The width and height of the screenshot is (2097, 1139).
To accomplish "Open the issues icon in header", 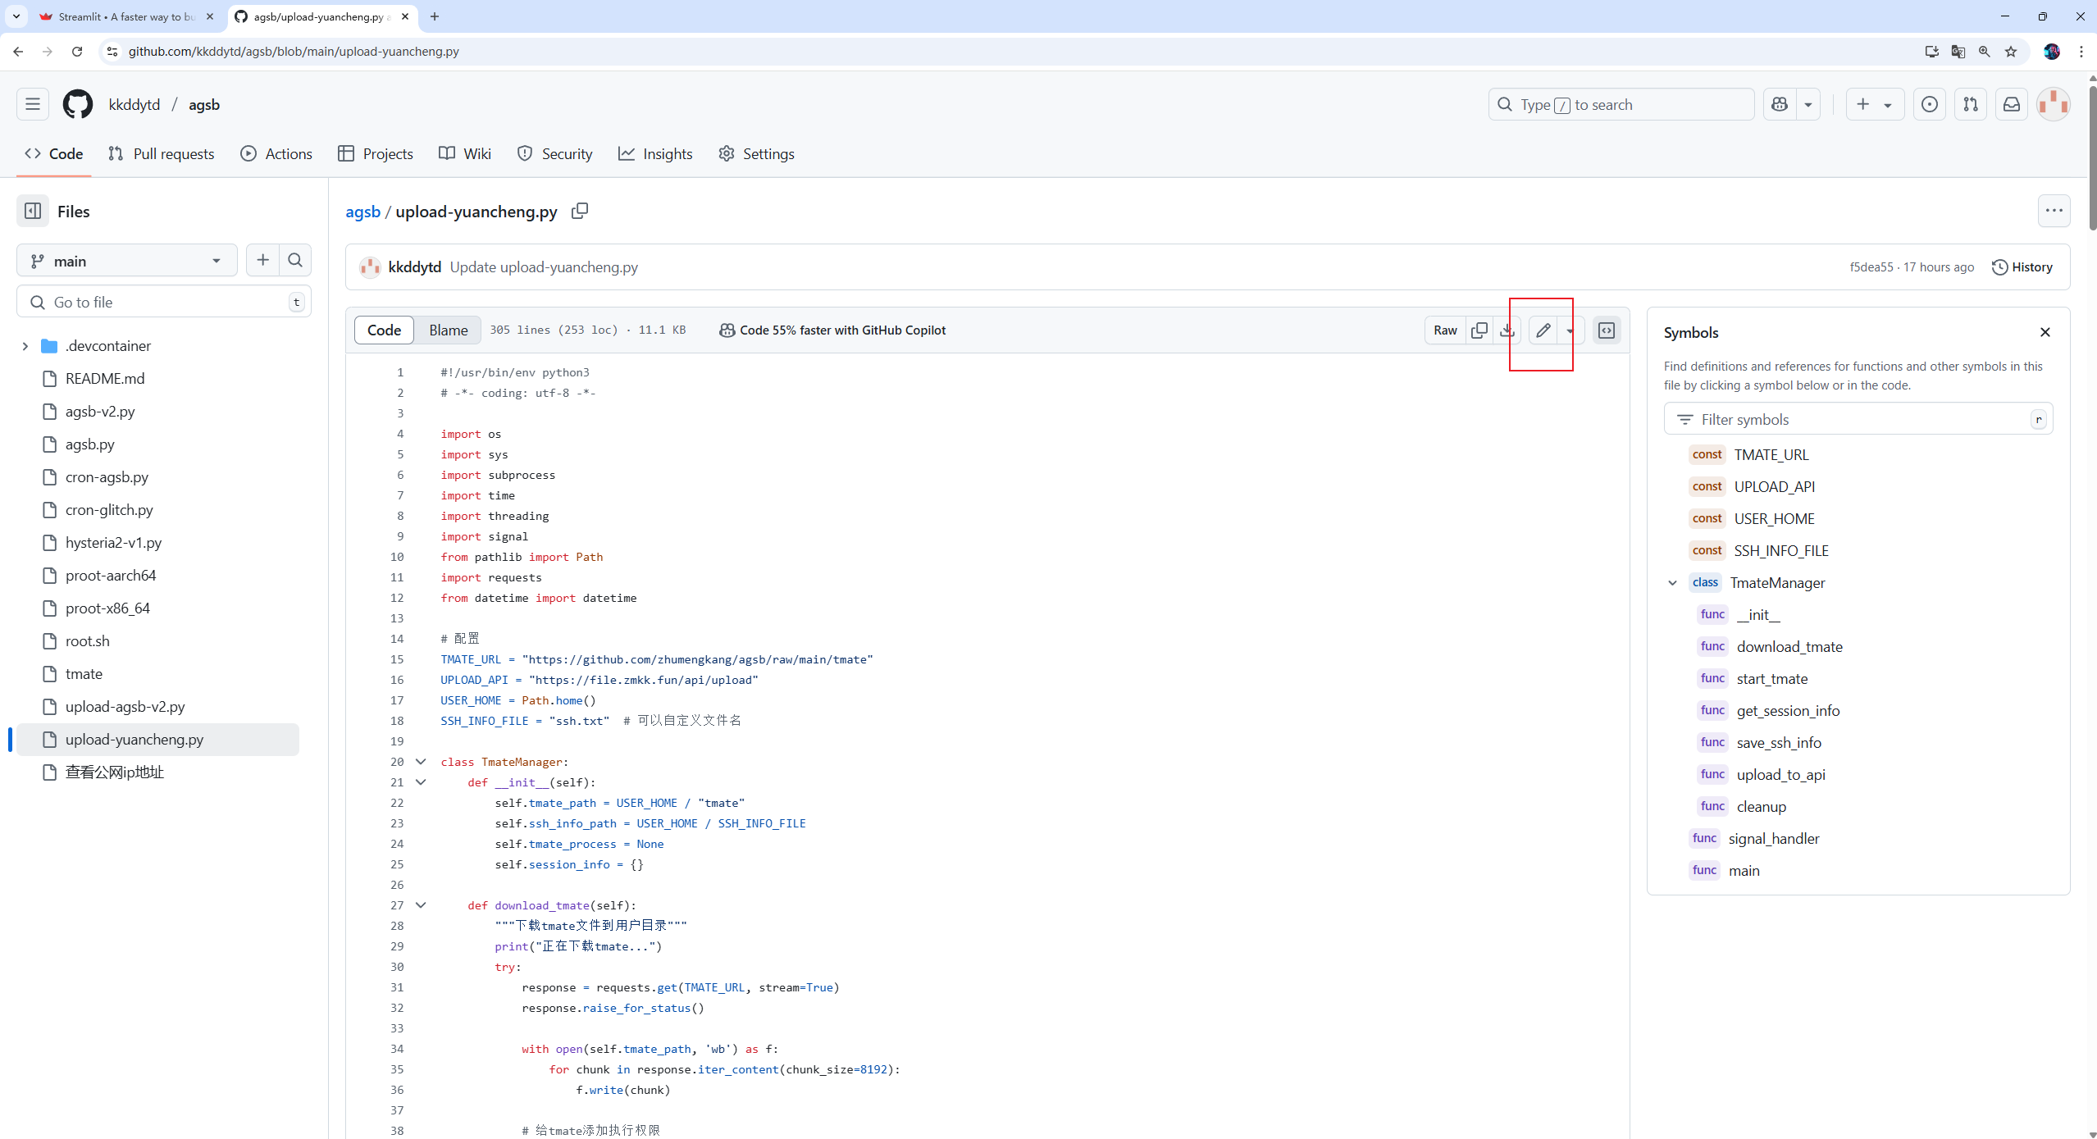I will coord(1930,104).
